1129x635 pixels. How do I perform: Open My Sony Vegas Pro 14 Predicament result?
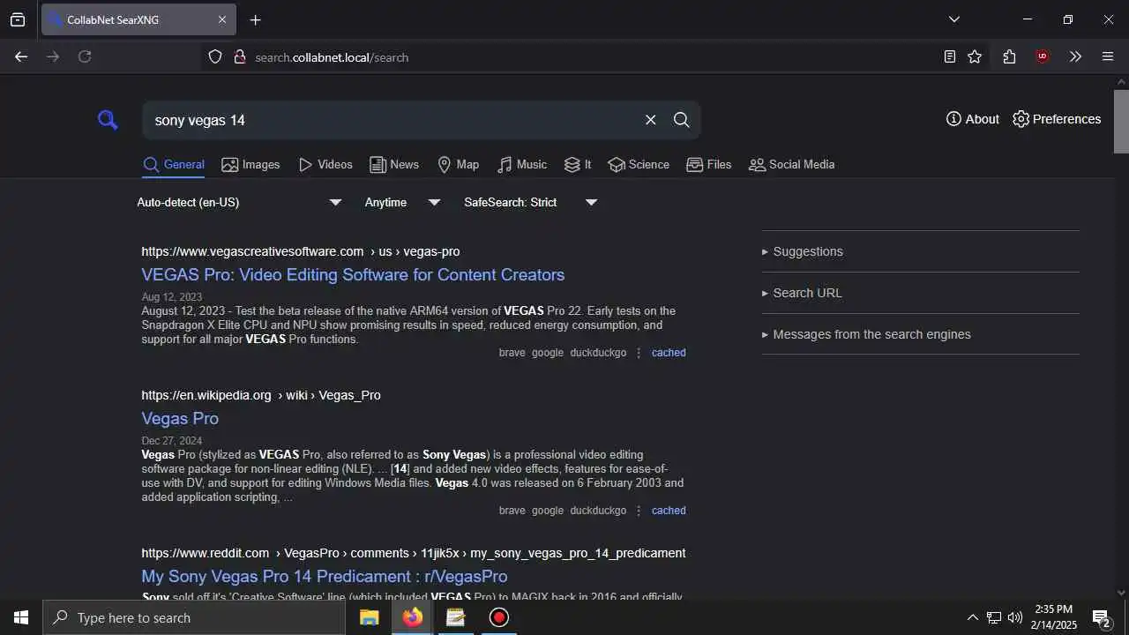pyautogui.click(x=325, y=577)
